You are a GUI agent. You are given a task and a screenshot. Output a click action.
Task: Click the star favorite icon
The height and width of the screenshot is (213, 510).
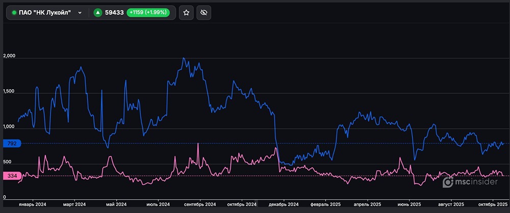click(186, 13)
